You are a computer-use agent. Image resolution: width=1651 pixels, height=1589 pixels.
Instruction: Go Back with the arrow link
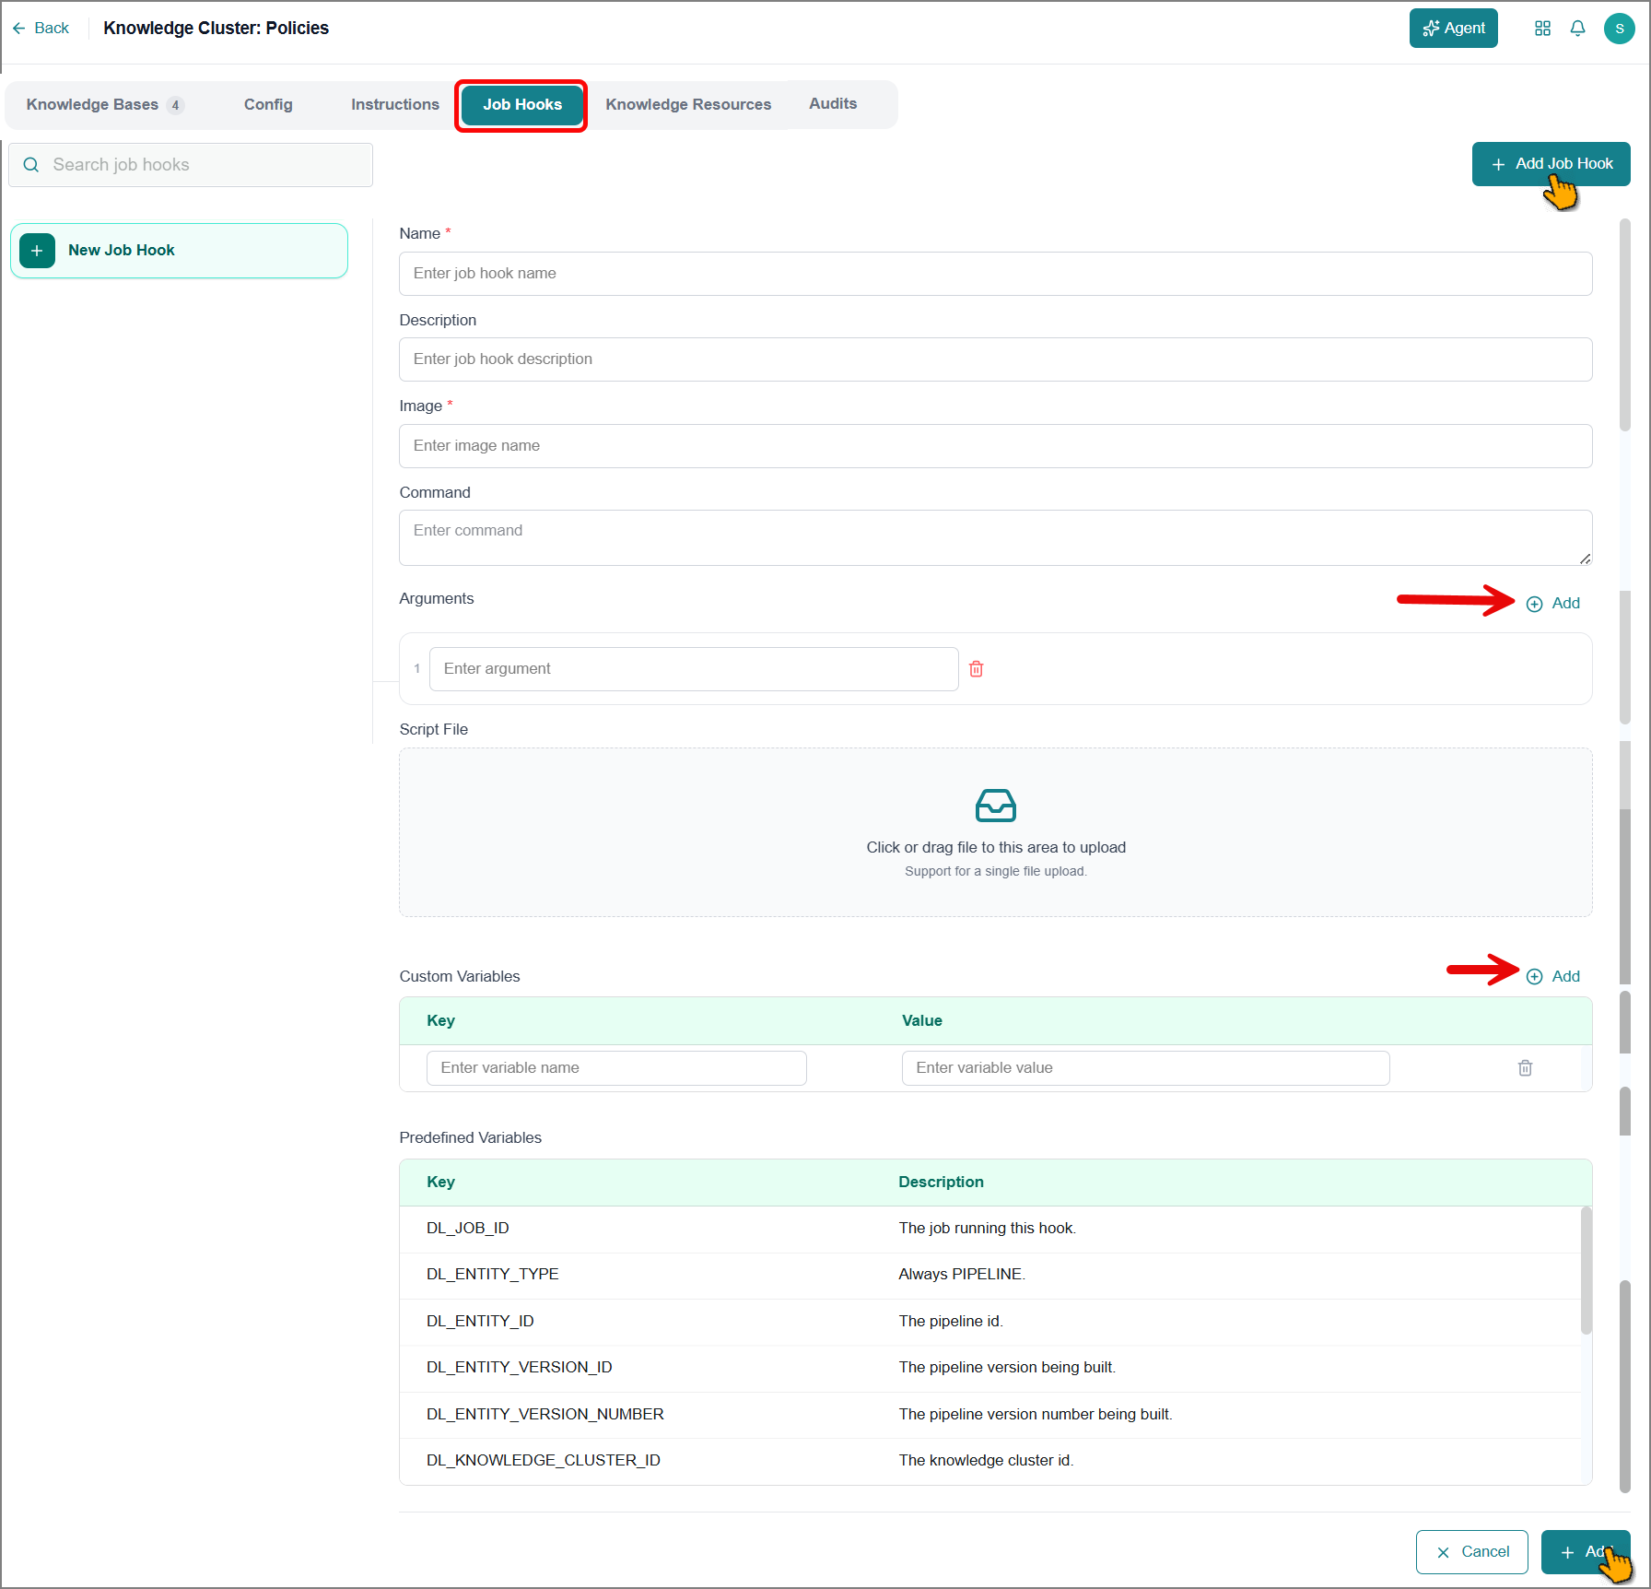(41, 29)
